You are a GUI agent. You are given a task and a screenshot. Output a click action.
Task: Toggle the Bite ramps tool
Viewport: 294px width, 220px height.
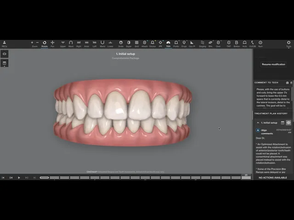(x=210, y=44)
